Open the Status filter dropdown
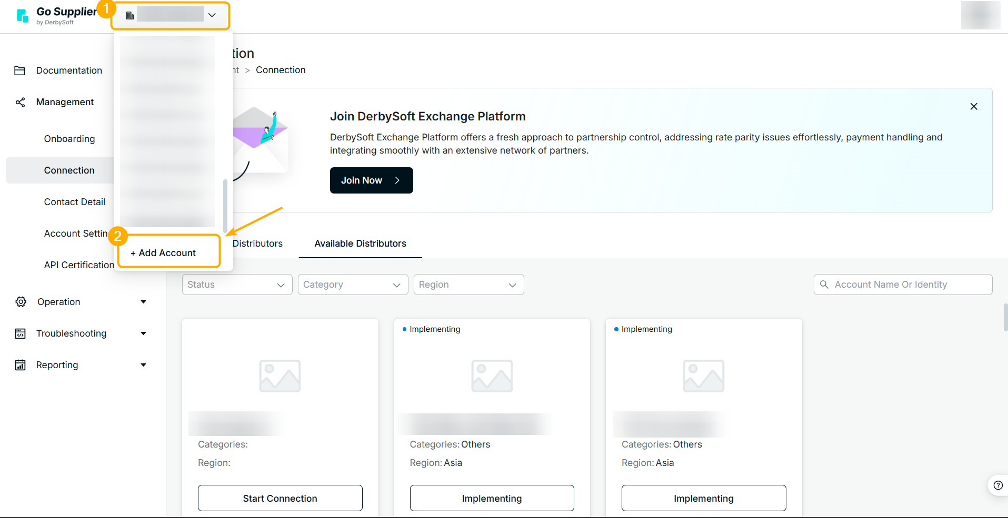 pos(237,285)
